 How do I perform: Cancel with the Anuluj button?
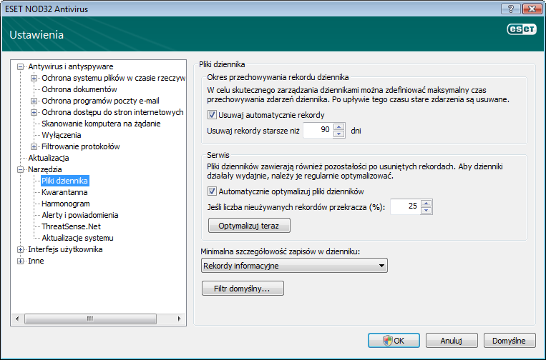click(452, 341)
